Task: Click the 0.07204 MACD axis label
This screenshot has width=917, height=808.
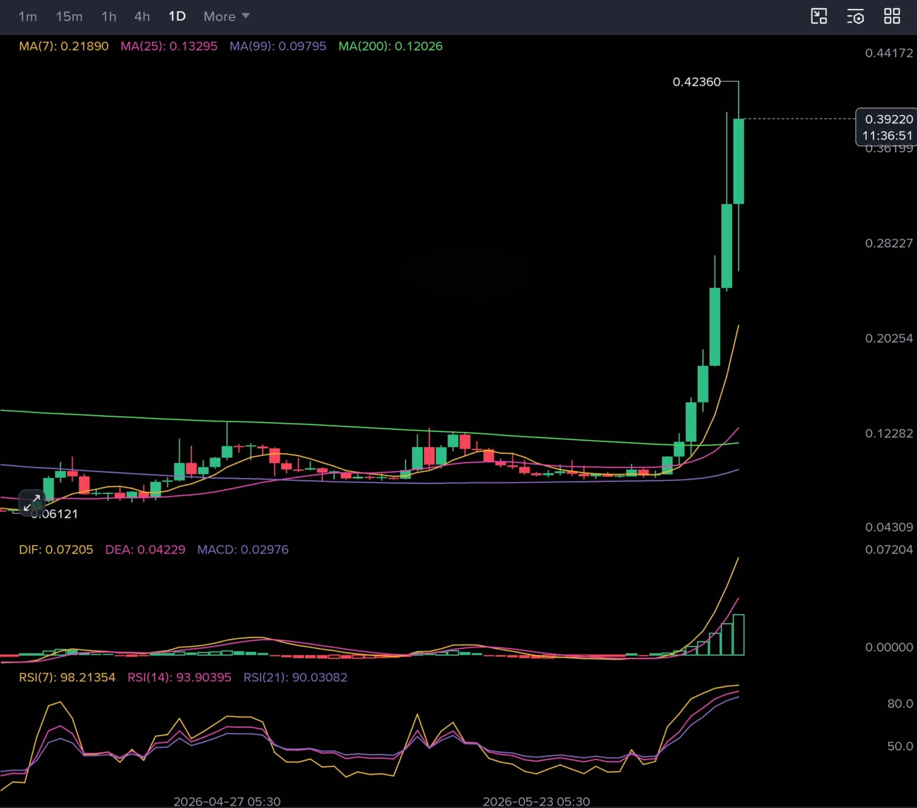Action: coord(889,549)
